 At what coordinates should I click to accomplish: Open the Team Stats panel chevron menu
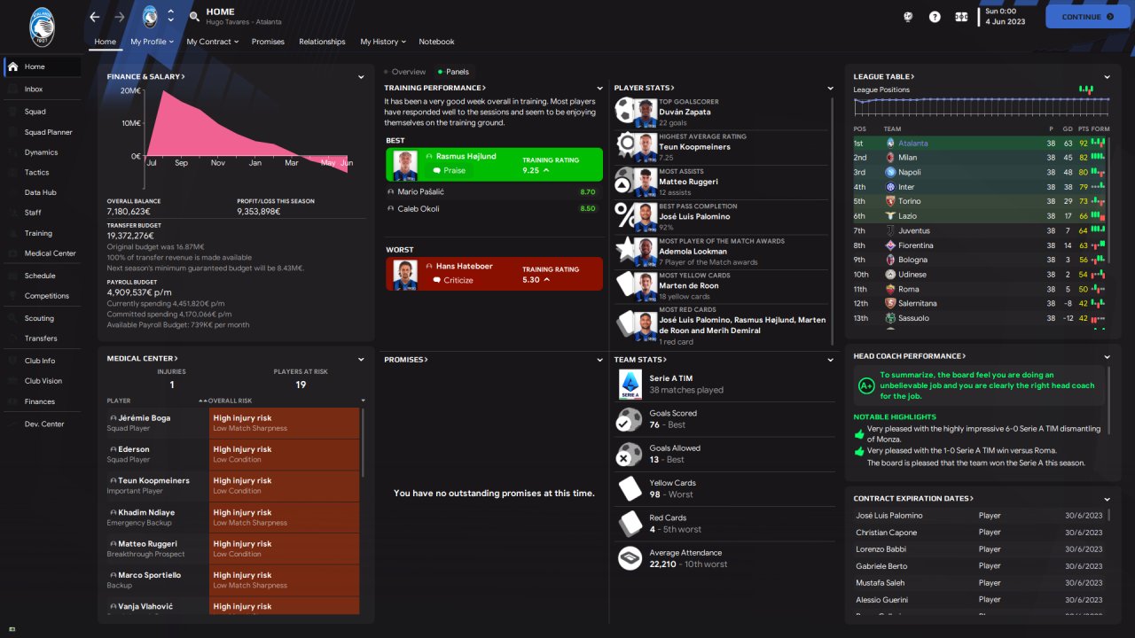[x=831, y=361]
